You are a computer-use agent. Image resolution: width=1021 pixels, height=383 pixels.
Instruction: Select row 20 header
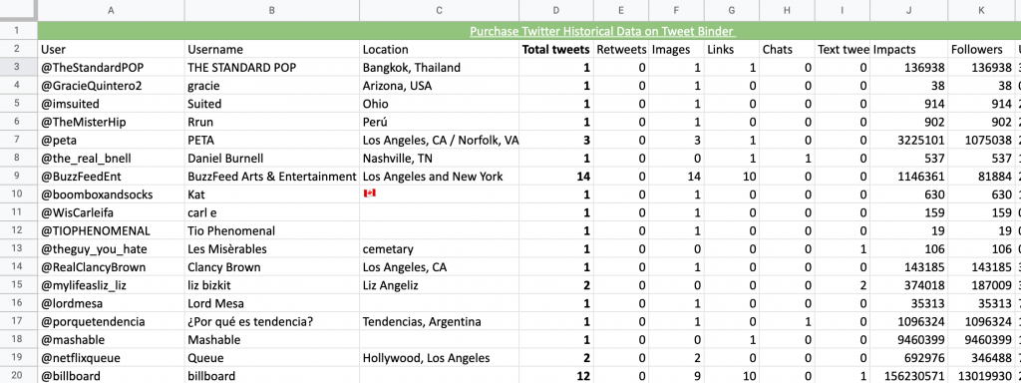pyautogui.click(x=18, y=376)
